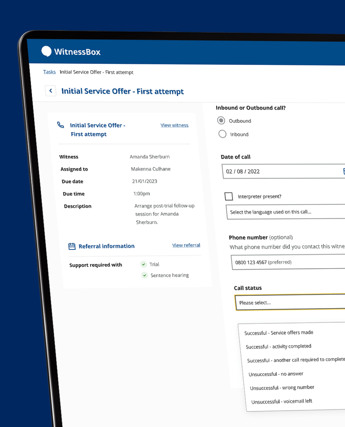The image size is (345, 427).
Task: Click the Inbound or Outbound call? label
Action: coord(251,108)
